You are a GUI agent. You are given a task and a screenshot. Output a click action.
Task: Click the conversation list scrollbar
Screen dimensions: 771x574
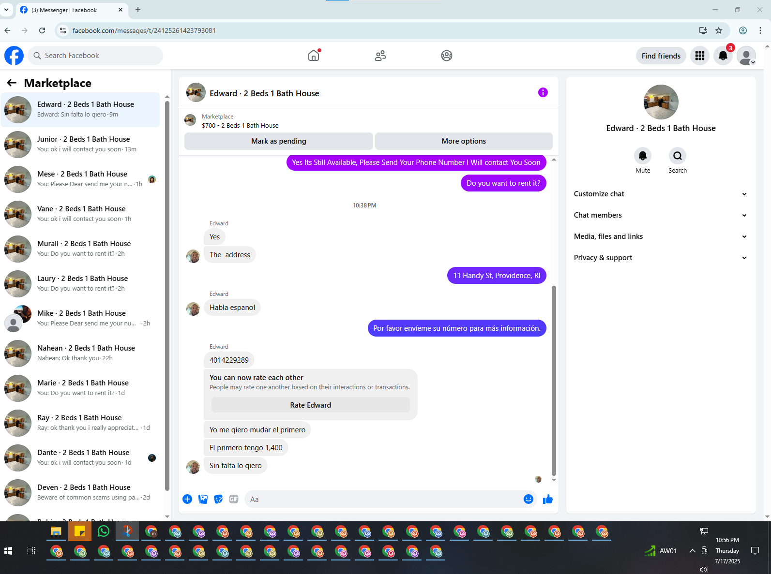coord(167,295)
